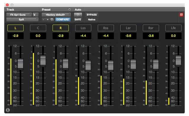Click the Lfe channel 0.0 gain field
Screen dimensions: 189x116
[x=173, y=36]
